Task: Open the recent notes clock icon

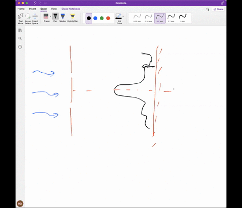Action: tap(20, 47)
